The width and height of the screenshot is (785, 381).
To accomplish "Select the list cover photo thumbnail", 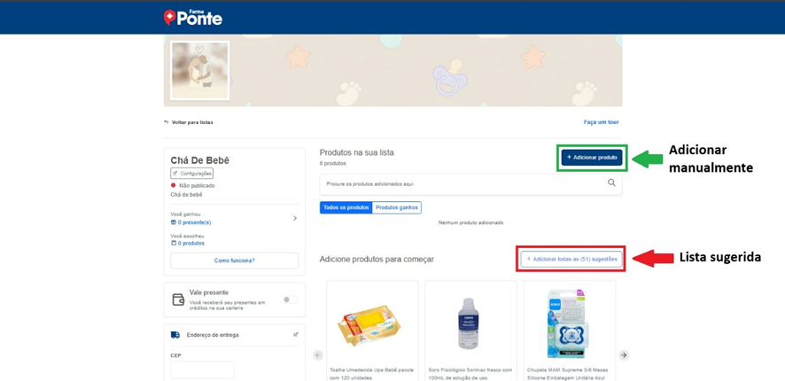I will [x=200, y=70].
